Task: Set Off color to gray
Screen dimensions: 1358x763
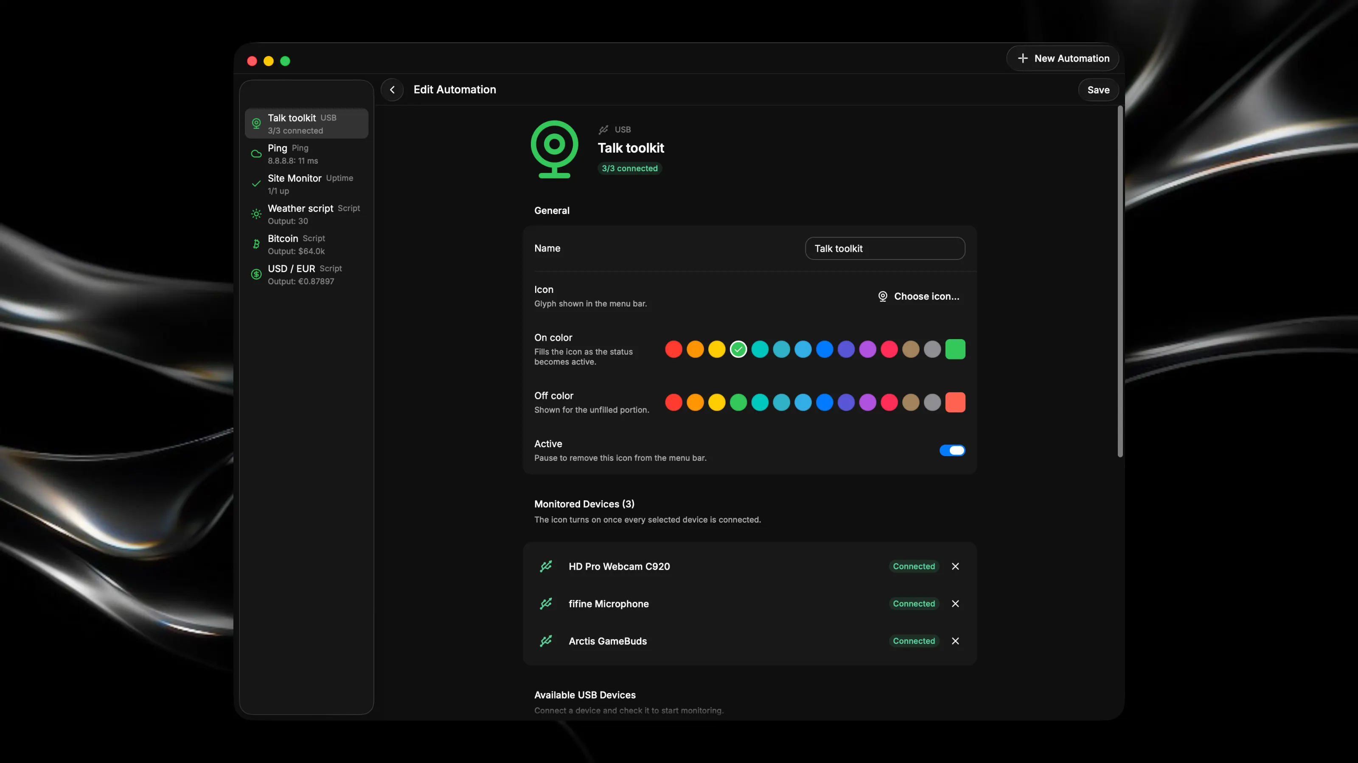Action: [x=933, y=402]
